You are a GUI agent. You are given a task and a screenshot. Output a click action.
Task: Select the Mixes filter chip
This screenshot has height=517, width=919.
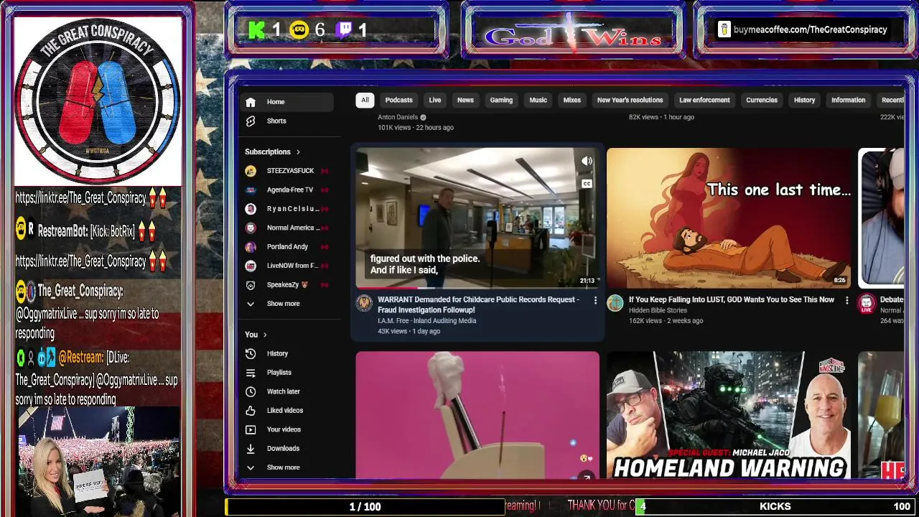(x=572, y=101)
